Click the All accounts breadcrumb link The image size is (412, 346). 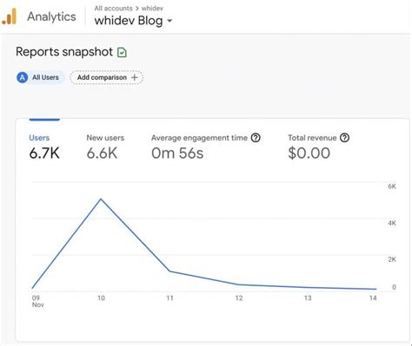pos(113,9)
